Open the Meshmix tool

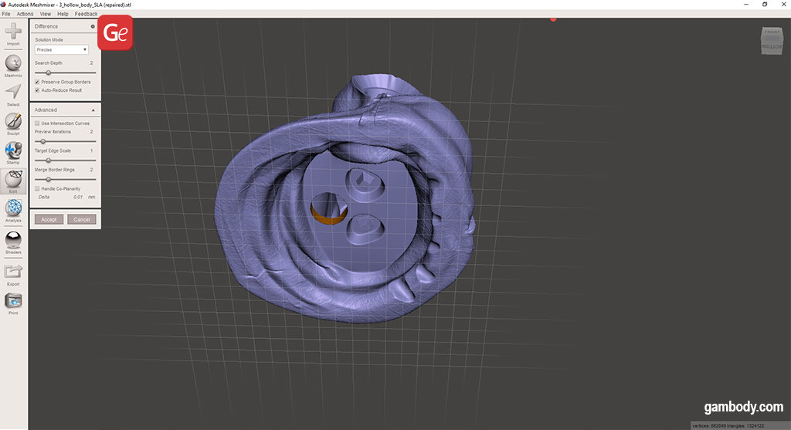13,63
